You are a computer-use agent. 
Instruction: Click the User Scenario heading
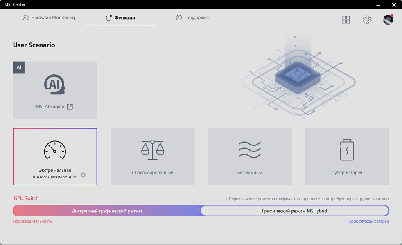(x=34, y=45)
